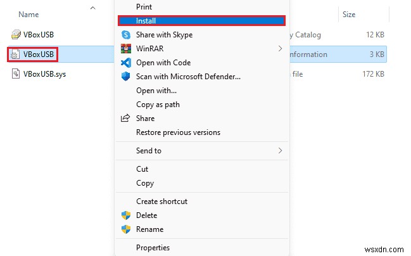Select Print in the context menu
411x256 pixels.
click(x=144, y=7)
